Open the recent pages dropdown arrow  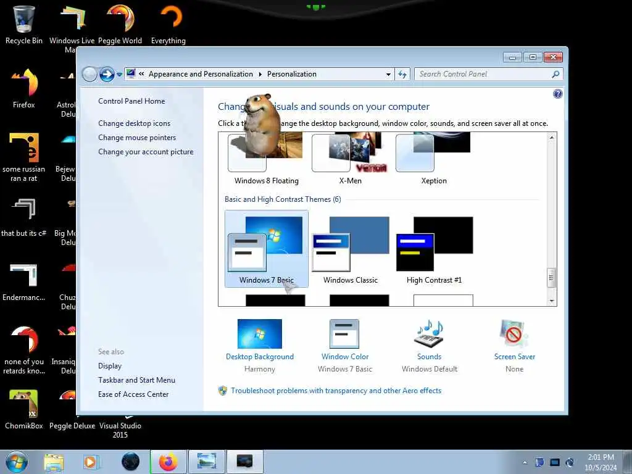[119, 75]
